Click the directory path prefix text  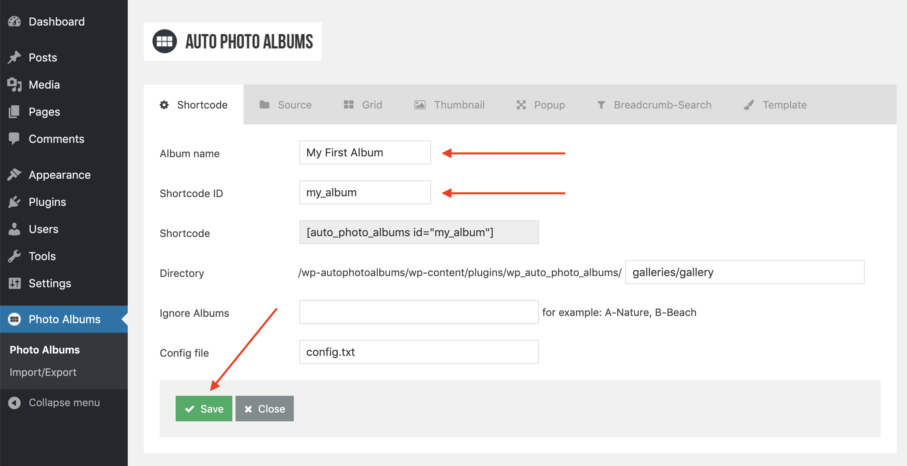pos(460,272)
